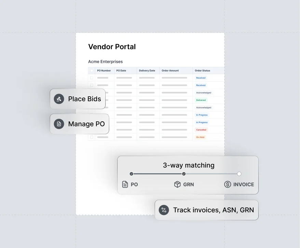The image size is (300, 248).
Task: Click the Delivered status badge
Action: coord(201,100)
